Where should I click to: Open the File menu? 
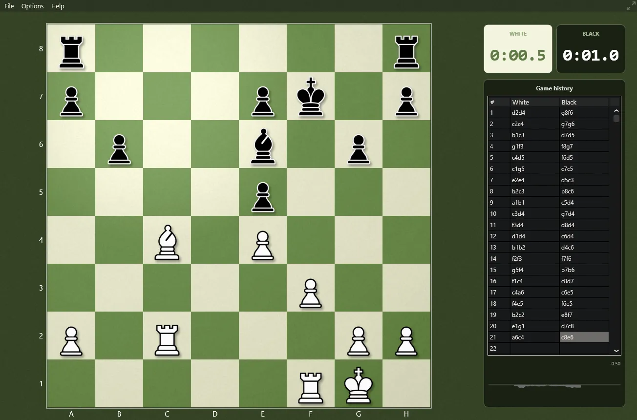click(9, 6)
